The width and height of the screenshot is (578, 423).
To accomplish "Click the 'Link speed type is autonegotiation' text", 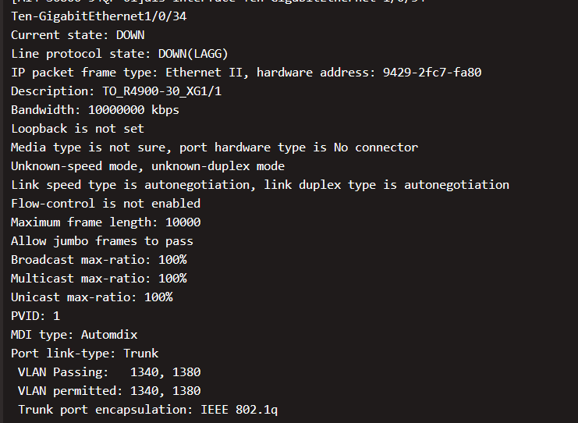I will (x=129, y=185).
